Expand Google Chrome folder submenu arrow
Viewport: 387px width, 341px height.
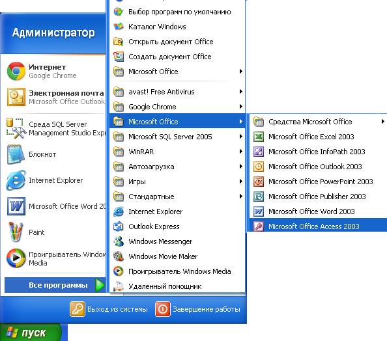pos(241,107)
